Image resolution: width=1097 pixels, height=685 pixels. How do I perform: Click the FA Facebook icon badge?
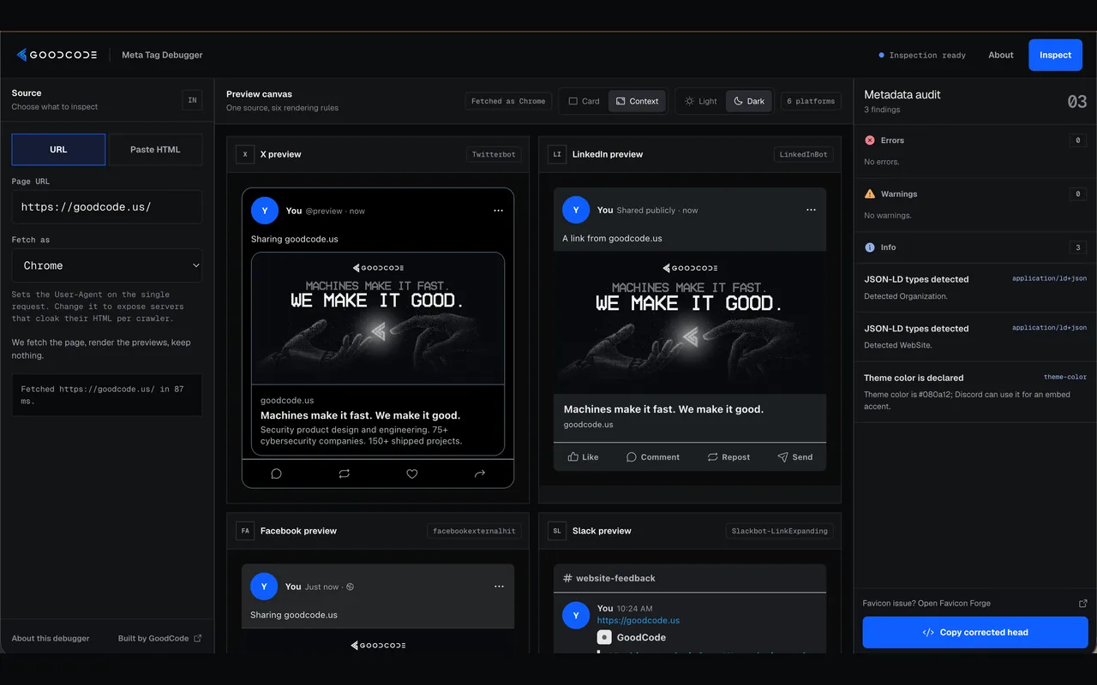click(245, 531)
